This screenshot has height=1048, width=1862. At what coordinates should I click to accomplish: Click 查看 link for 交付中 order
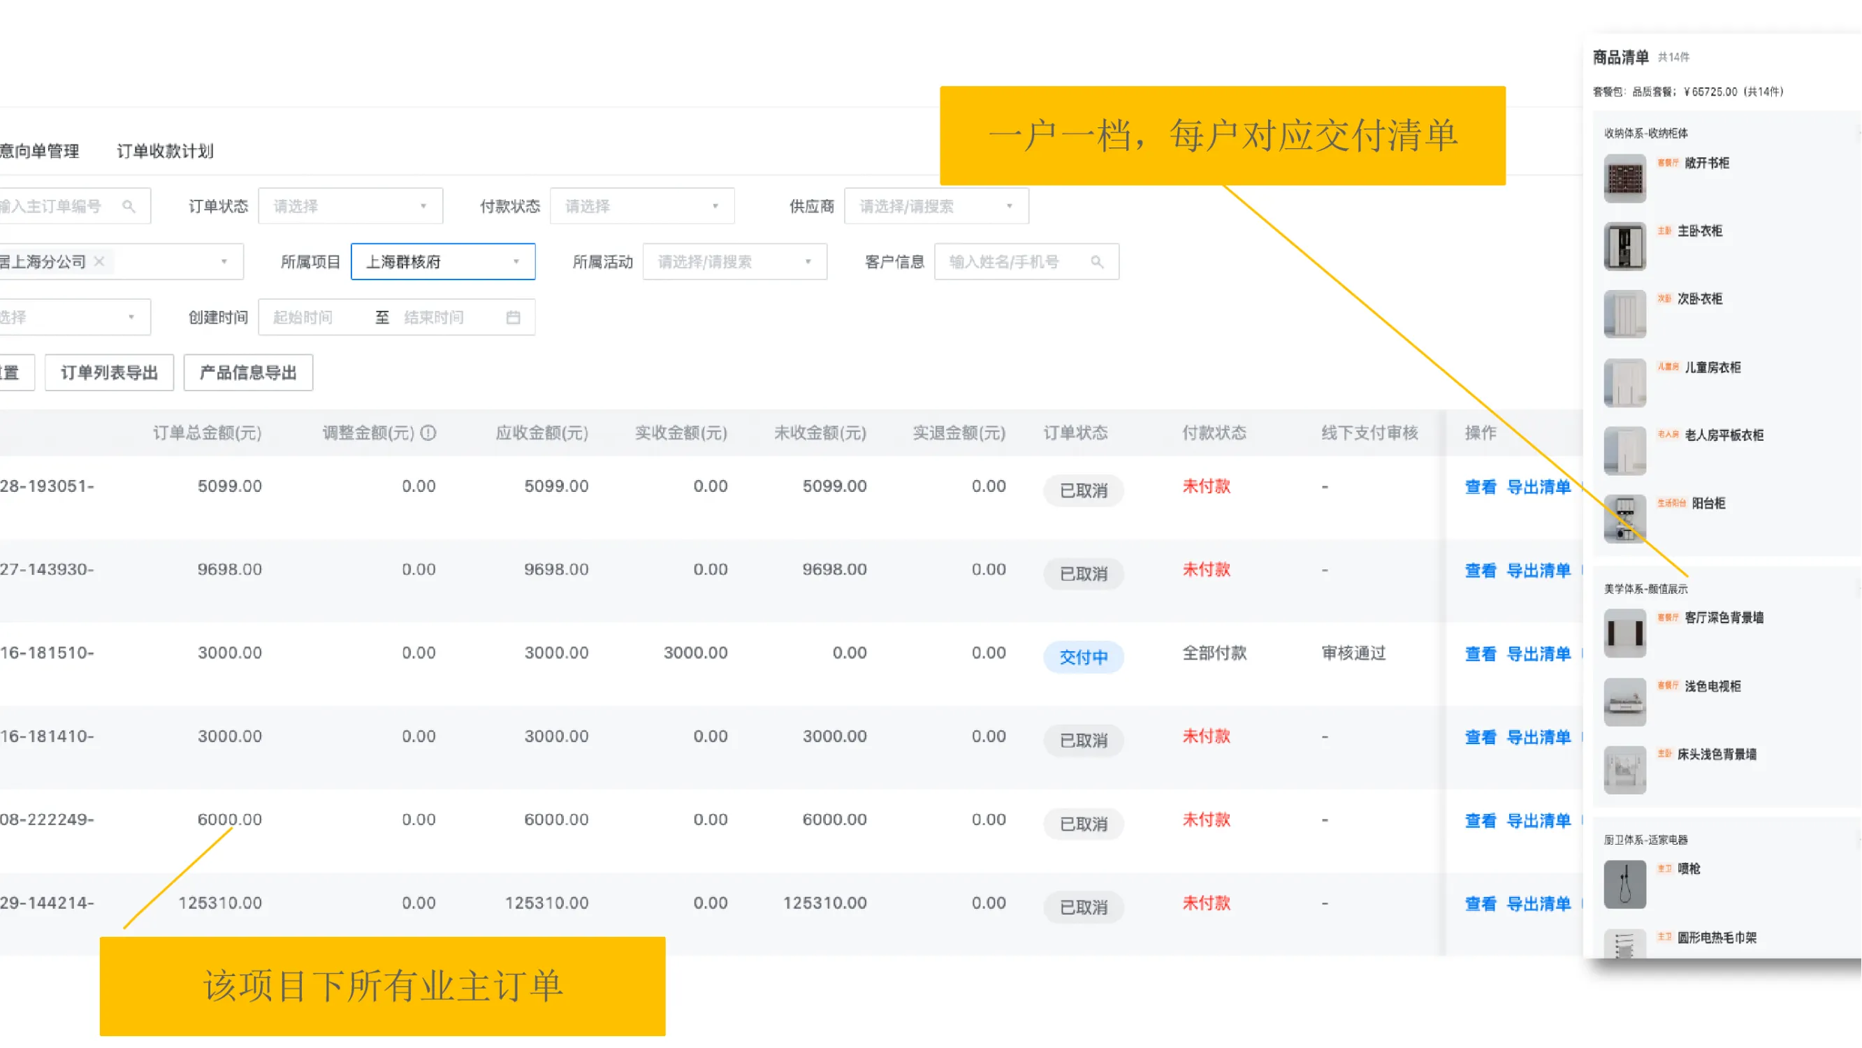click(x=1480, y=654)
